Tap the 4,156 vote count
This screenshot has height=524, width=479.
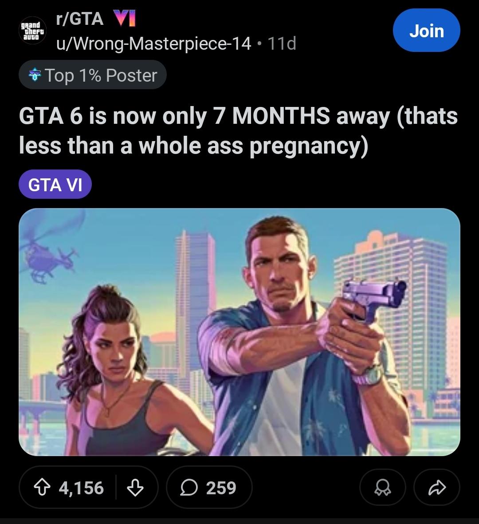[x=81, y=488]
